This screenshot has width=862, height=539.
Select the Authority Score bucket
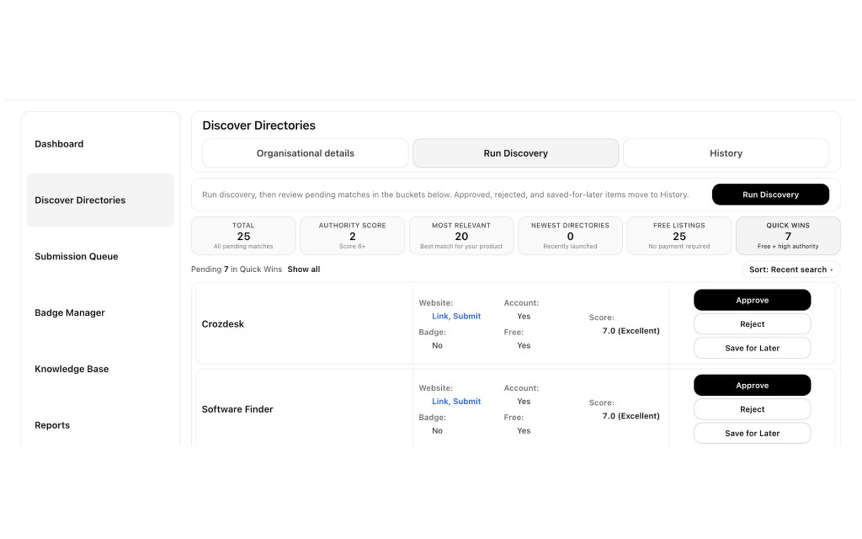352,236
